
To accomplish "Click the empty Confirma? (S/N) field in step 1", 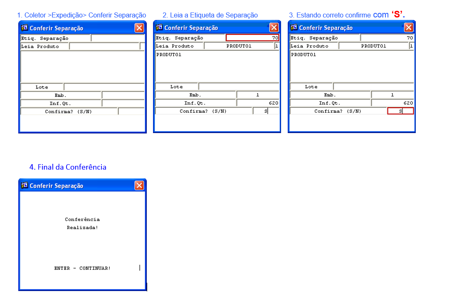I will (x=131, y=111).
